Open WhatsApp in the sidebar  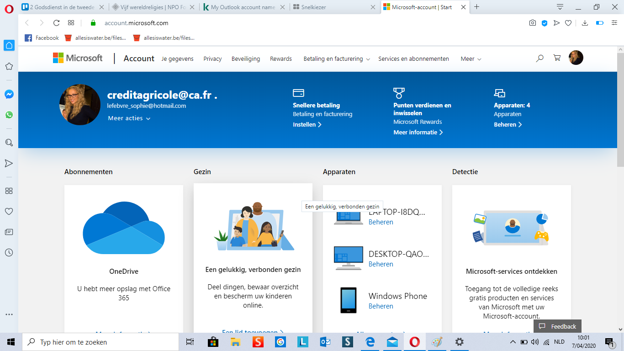point(9,115)
